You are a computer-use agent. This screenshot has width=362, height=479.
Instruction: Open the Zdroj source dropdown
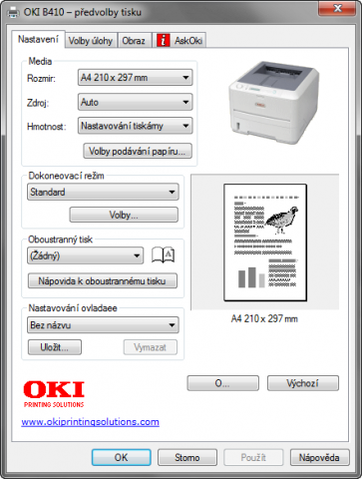coord(135,102)
